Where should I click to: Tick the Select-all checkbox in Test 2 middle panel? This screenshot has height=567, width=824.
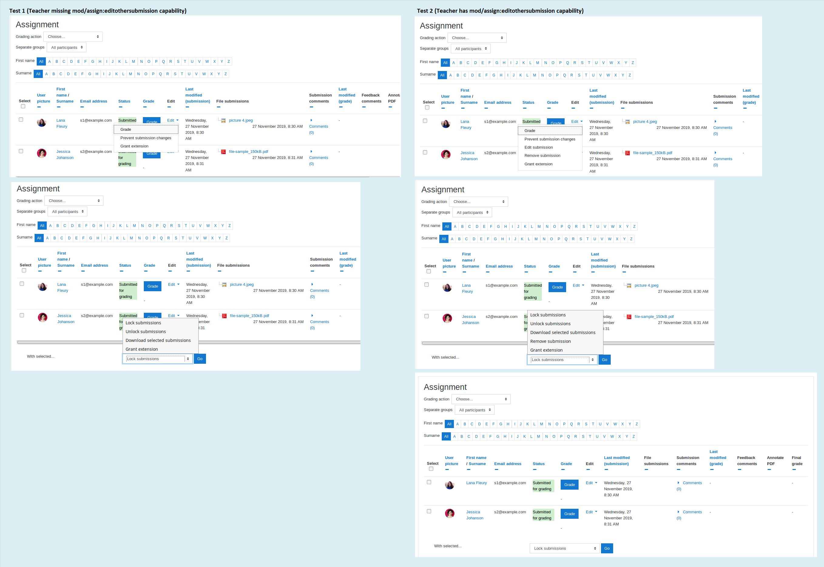(429, 272)
